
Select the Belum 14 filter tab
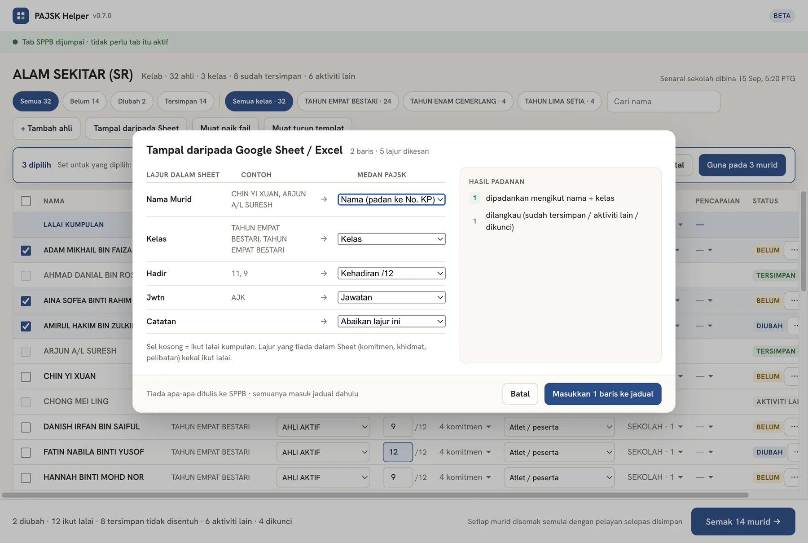[84, 101]
